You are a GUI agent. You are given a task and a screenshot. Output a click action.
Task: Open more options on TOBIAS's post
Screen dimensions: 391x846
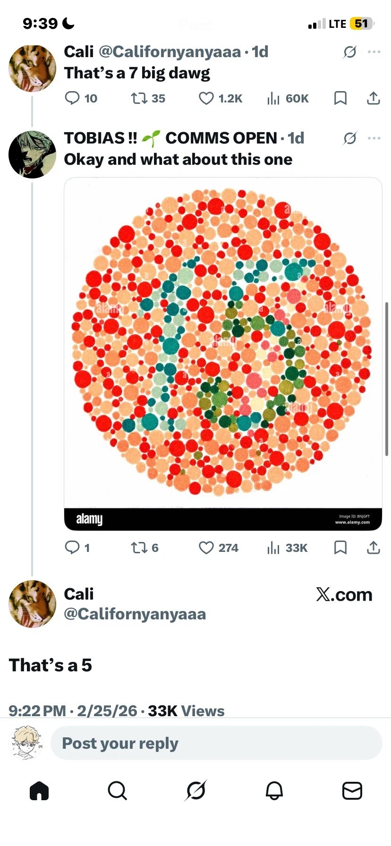(x=374, y=138)
